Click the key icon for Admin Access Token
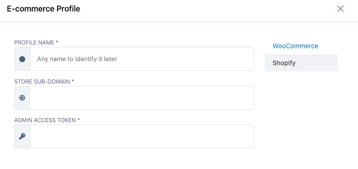 click(x=22, y=136)
